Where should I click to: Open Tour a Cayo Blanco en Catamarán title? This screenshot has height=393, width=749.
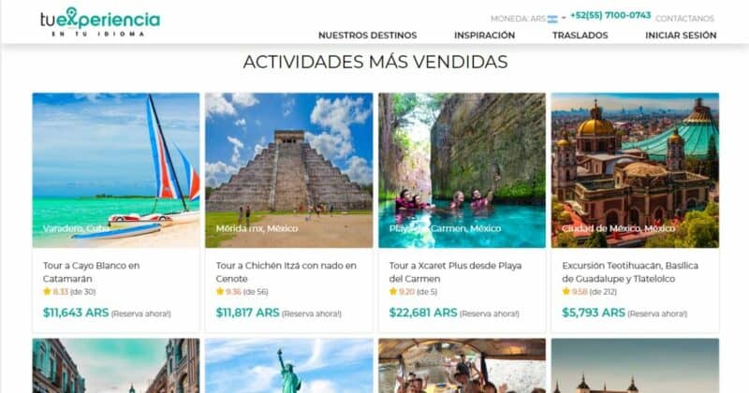coord(91,271)
